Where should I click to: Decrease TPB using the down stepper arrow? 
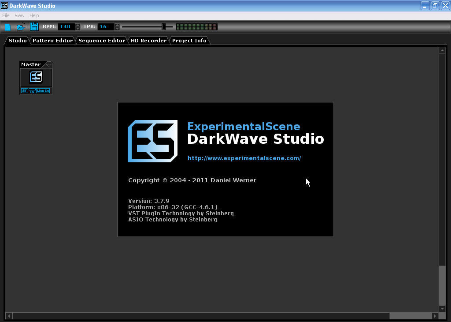click(118, 28)
